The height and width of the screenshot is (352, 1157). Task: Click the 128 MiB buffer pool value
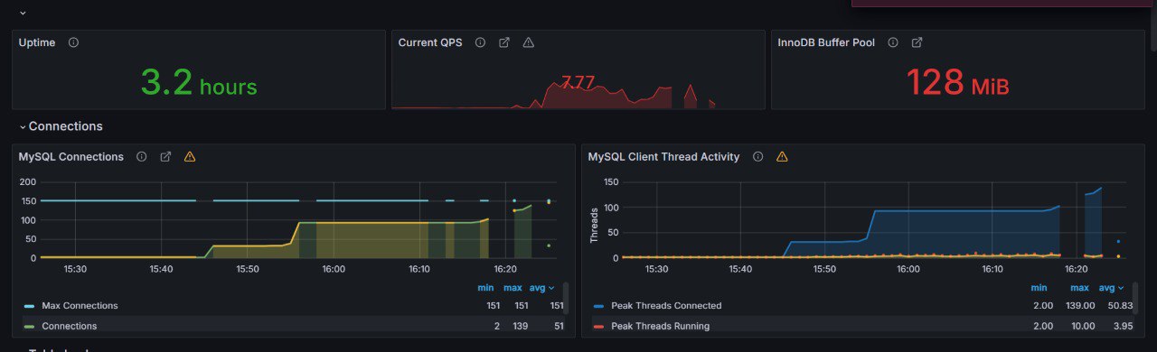pos(957,83)
